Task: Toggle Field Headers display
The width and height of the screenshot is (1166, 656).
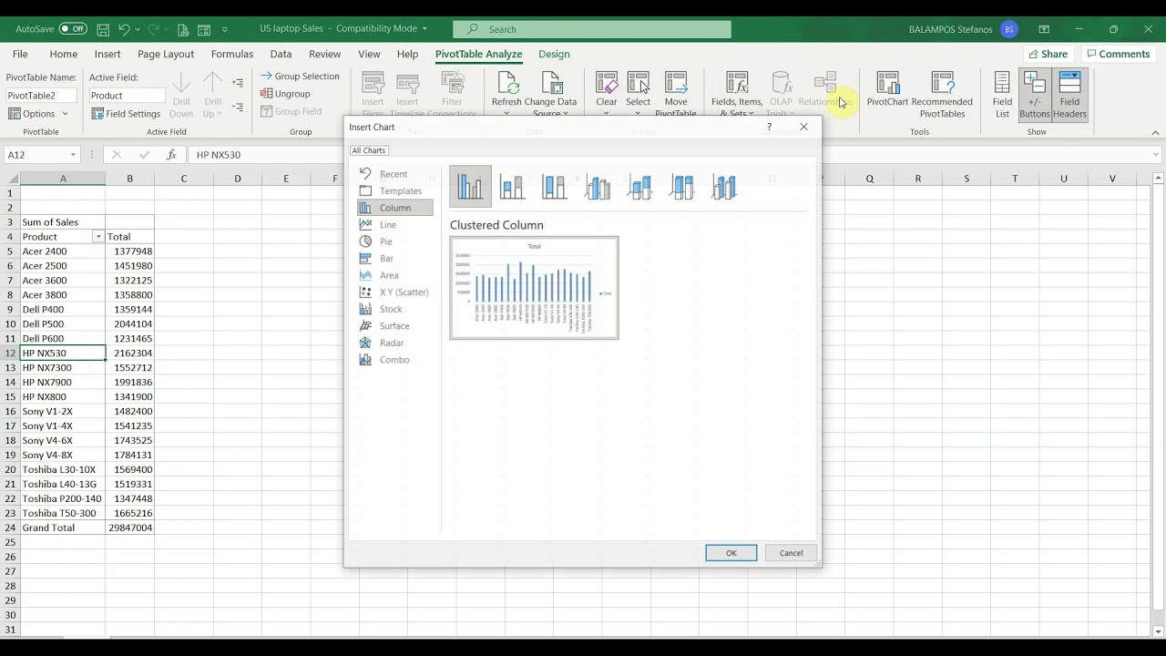Action: pos(1069,94)
